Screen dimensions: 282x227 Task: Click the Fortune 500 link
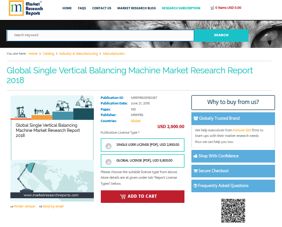242,130
